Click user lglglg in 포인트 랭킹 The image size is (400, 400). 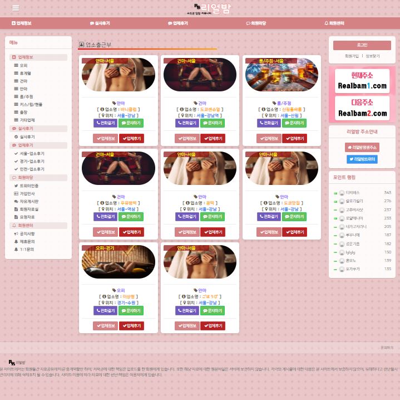coord(350,252)
